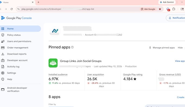Click the Policy status shield icon

(3, 35)
